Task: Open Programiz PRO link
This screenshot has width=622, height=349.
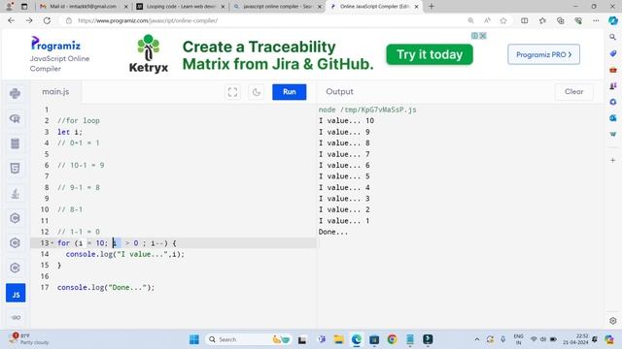Action: 543,54
